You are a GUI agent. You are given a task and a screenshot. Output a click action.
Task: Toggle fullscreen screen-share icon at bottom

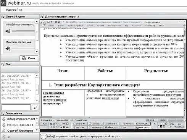(43, 137)
